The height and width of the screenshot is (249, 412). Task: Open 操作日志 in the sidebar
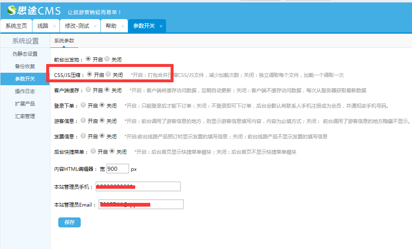pyautogui.click(x=25, y=91)
